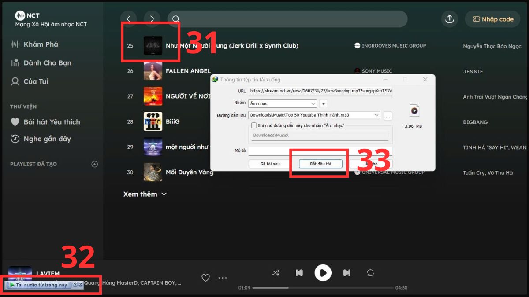Click the Mối Duyên Vàng album thumbnail

(153, 172)
